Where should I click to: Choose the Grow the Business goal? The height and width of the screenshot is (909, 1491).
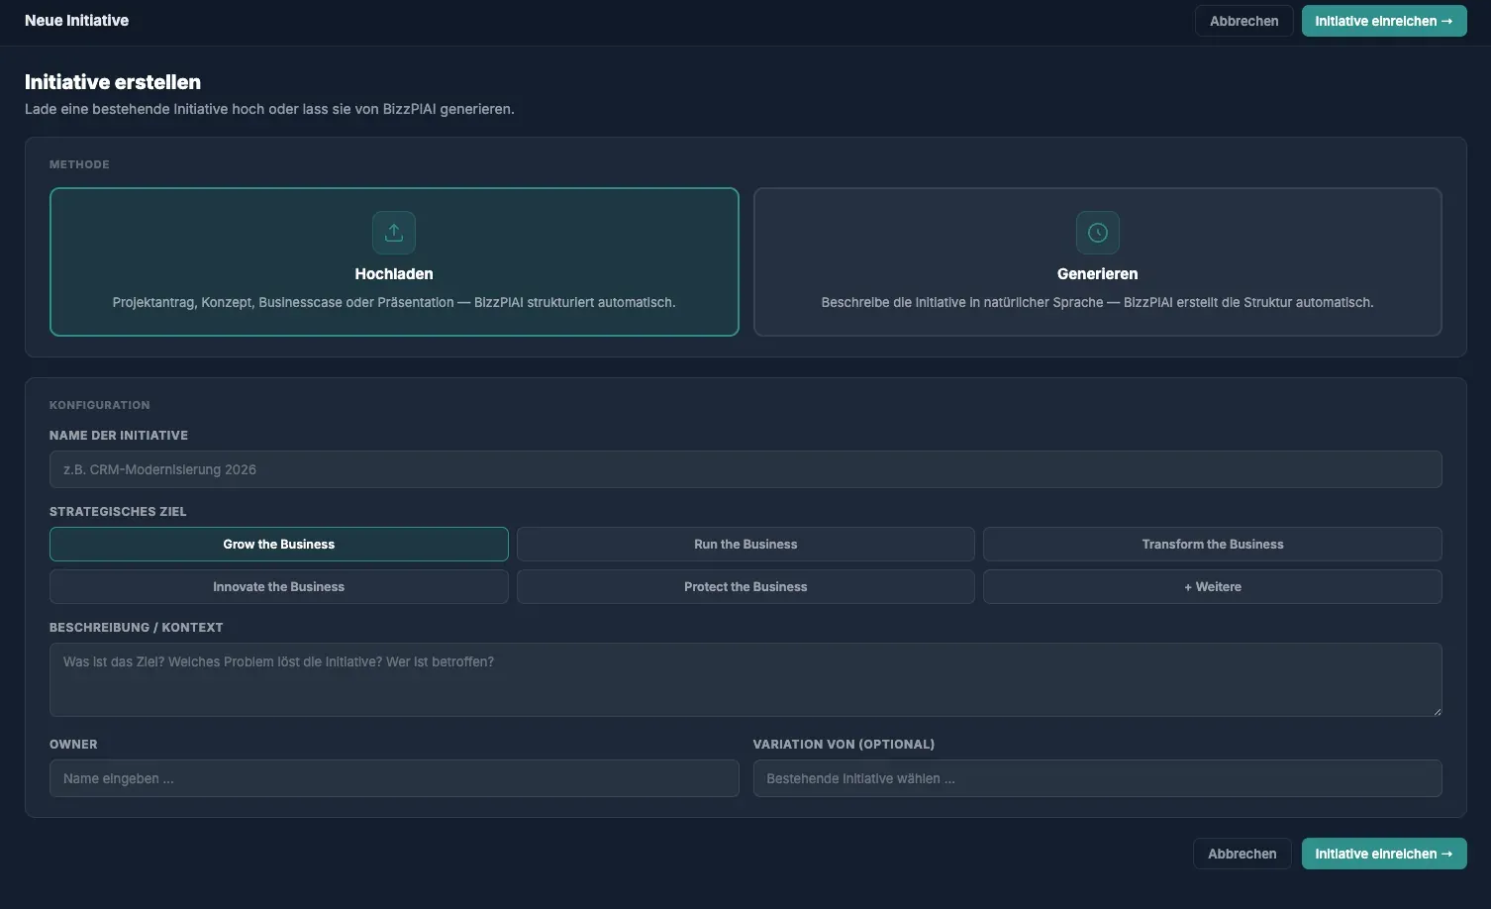click(x=279, y=545)
